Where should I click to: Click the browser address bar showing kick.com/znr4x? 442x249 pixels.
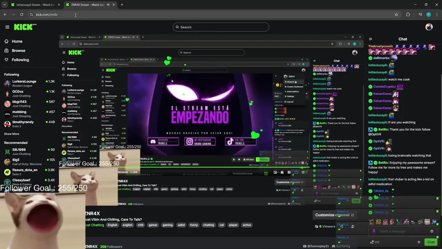pos(214,15)
